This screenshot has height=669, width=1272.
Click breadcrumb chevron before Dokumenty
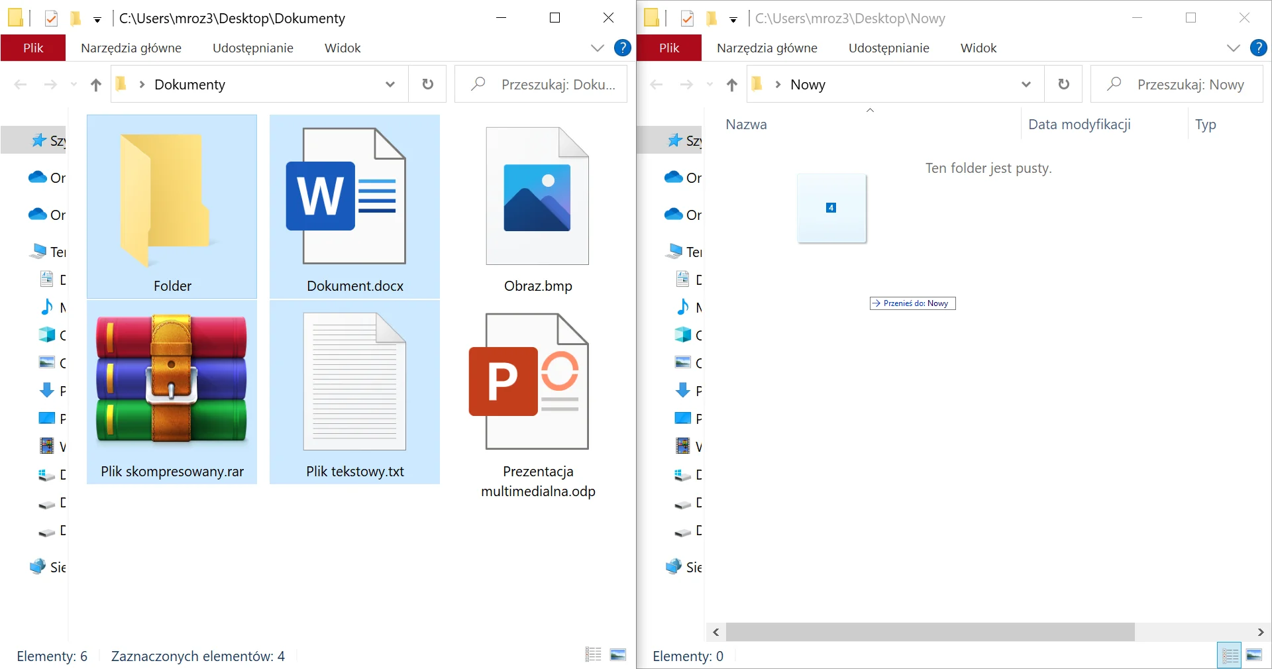click(x=142, y=84)
